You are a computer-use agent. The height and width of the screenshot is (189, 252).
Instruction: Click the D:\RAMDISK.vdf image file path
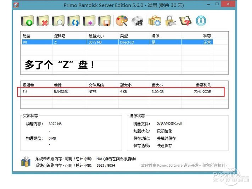pos(169,123)
